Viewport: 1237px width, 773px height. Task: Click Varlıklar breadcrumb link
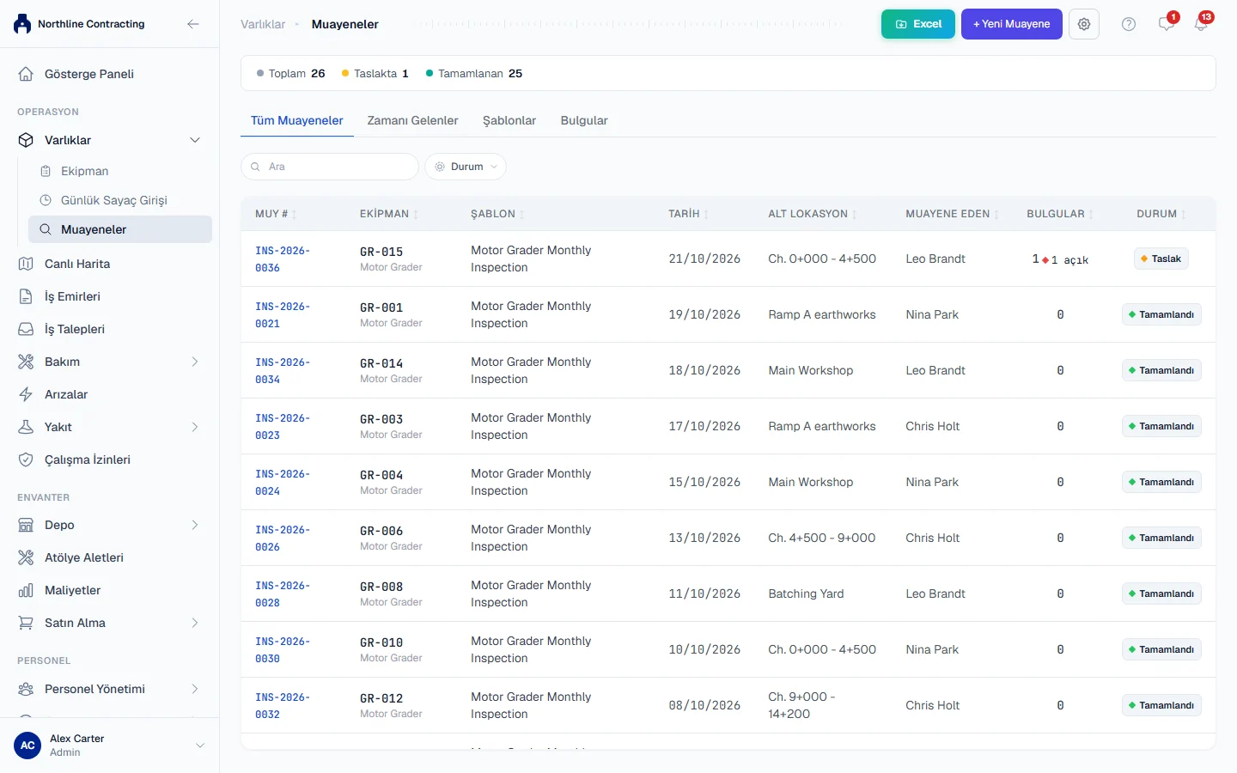point(263,24)
